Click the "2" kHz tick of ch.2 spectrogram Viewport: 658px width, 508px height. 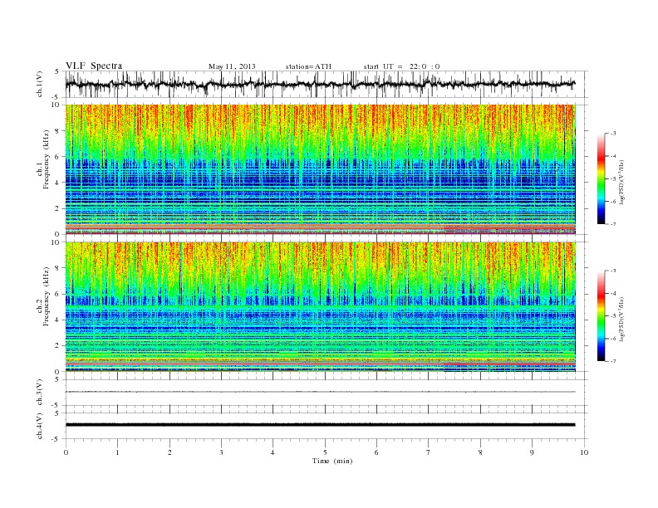click(x=57, y=346)
